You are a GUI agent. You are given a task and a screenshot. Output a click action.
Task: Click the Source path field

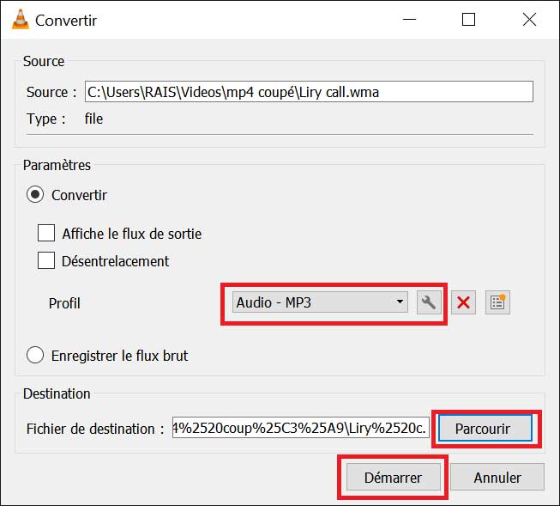pos(309,92)
